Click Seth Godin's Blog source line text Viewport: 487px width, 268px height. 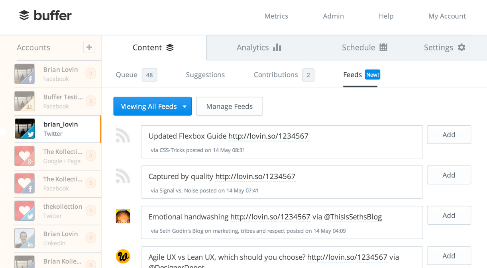pos(248,231)
